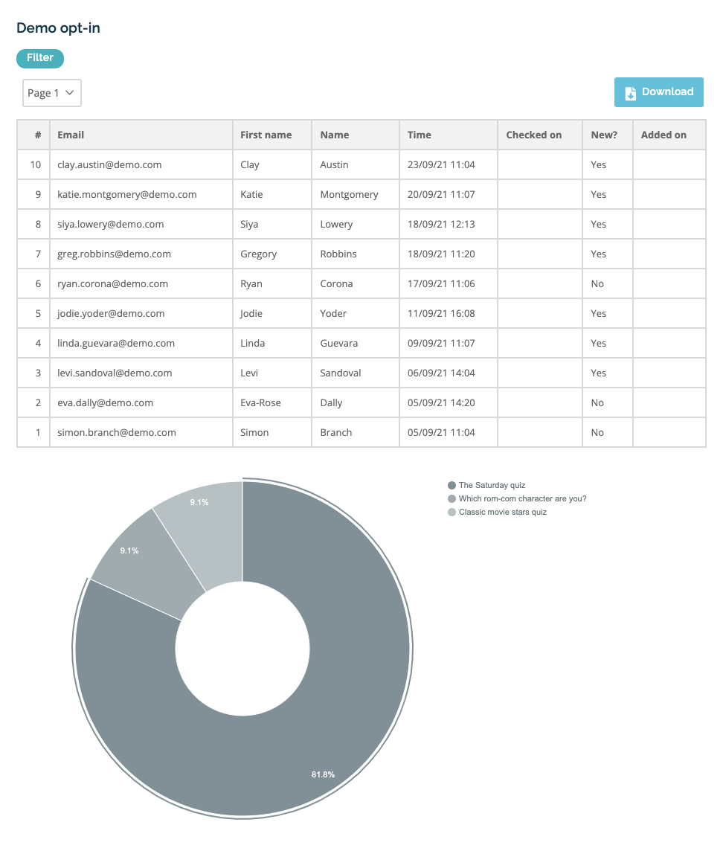
Task: Toggle Classic movie stars quiz legend entry
Action: click(497, 513)
